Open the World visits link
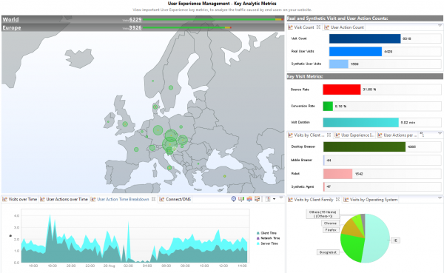 point(10,19)
